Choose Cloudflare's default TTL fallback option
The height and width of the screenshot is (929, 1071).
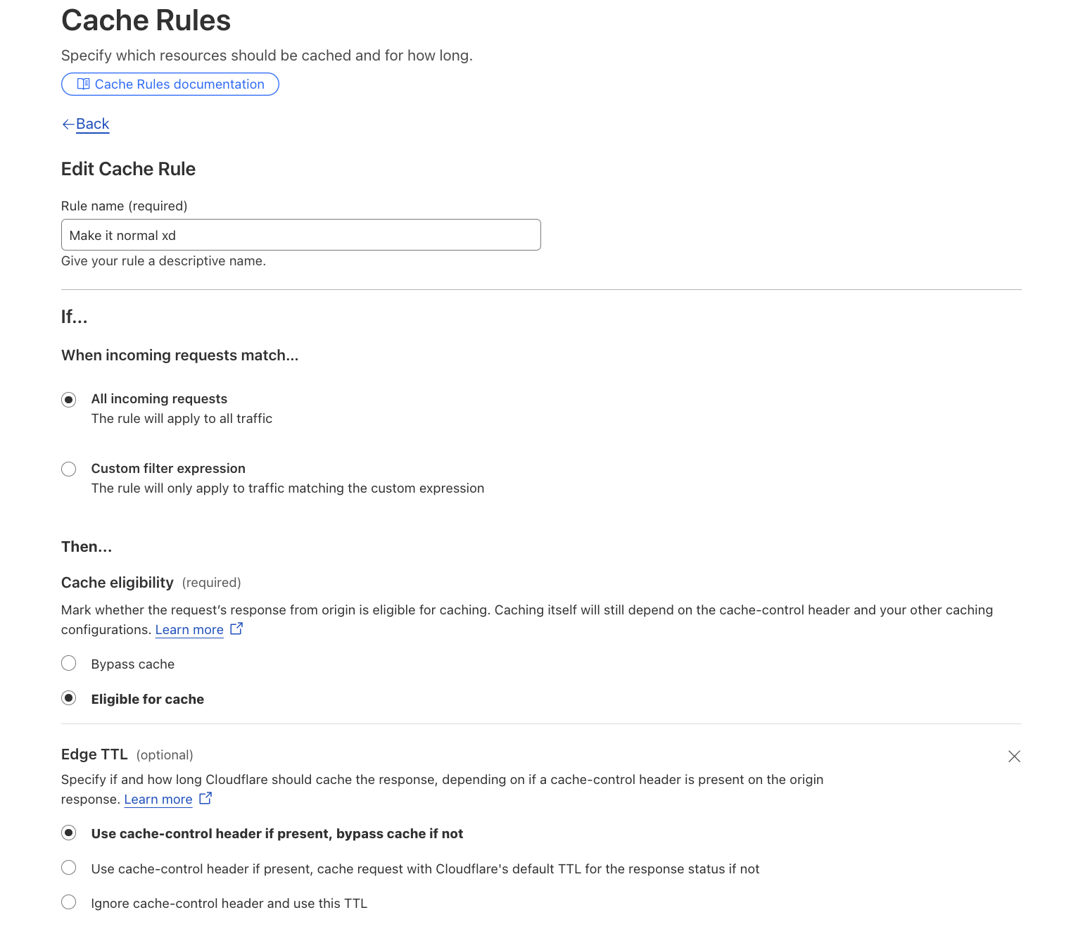pos(68,868)
